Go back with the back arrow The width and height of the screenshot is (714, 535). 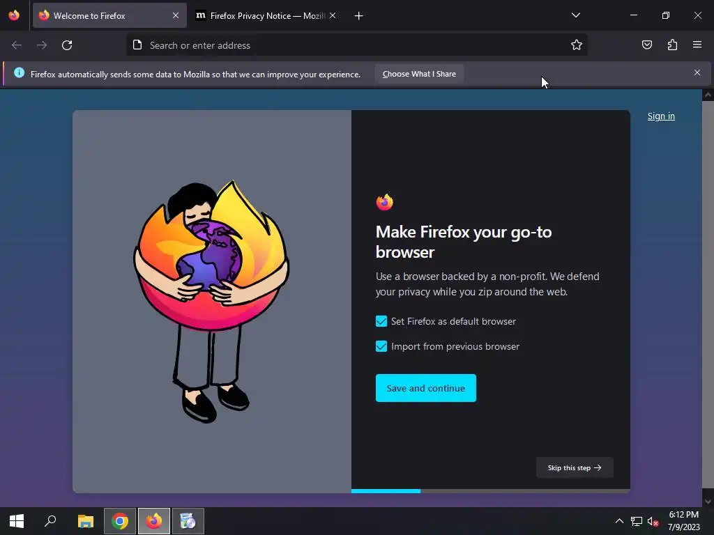pos(17,45)
